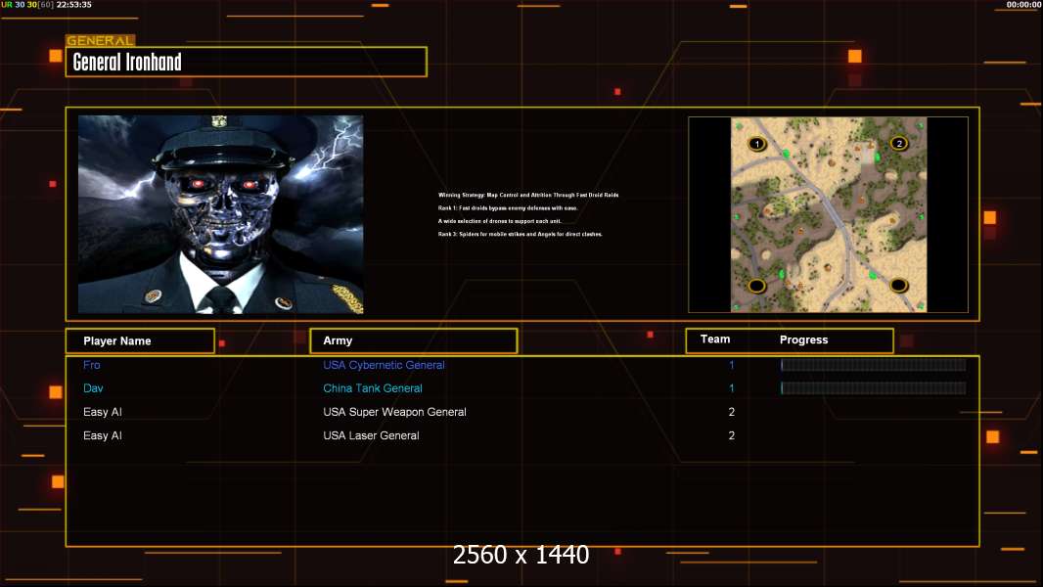This screenshot has height=587, width=1043.
Task: Click start position marker 2 on minimap
Action: click(x=898, y=143)
